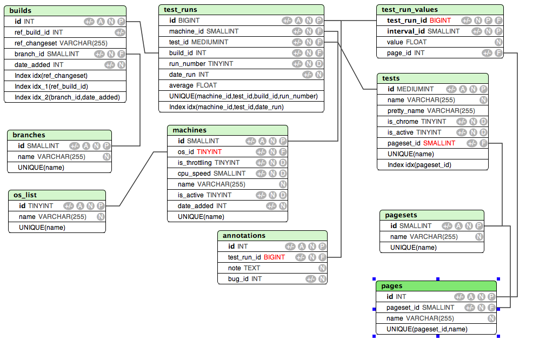Click the foreign key badge on test_runs build_id
This screenshot has width=546, height=353.
319,53
